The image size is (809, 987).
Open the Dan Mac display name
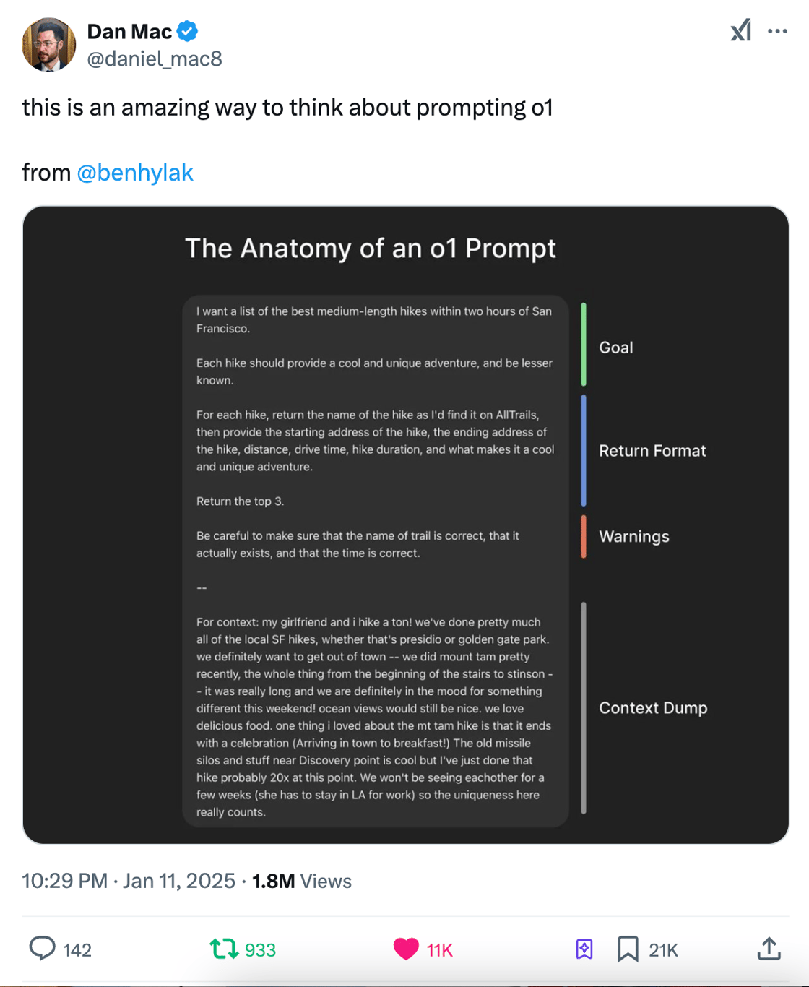(129, 32)
